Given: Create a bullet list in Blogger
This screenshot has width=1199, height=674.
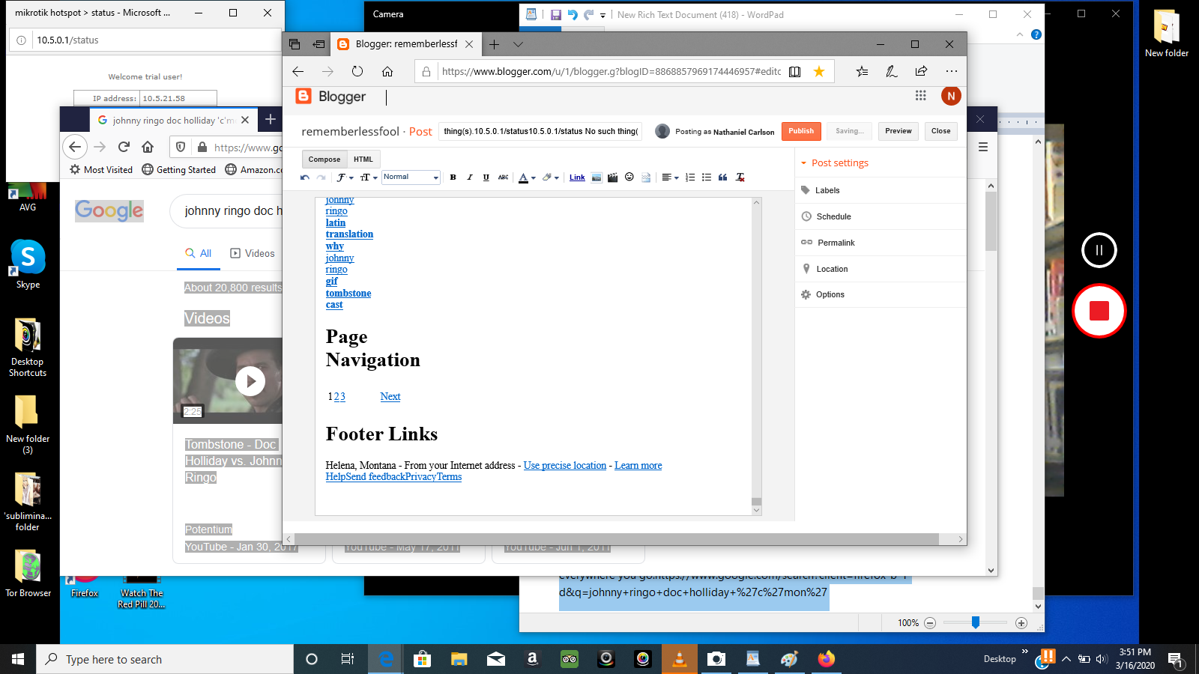Looking at the screenshot, I should point(707,177).
